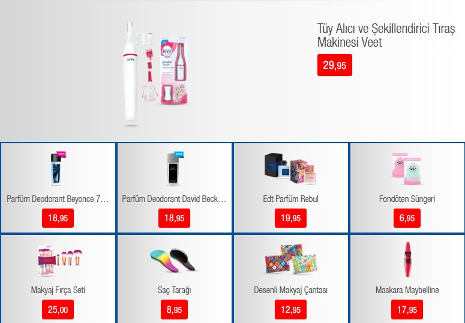
Task: View the Makyaj Fırça Seti brushes image
Action: (59, 261)
